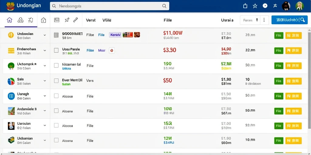Click green File button in Ukbanian row
The width and height of the screenshot is (311, 155).
pyautogui.click(x=279, y=140)
